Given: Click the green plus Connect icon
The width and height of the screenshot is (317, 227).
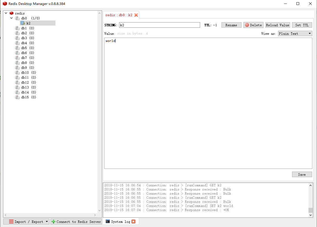Looking at the screenshot, I should pyautogui.click(x=54, y=222).
